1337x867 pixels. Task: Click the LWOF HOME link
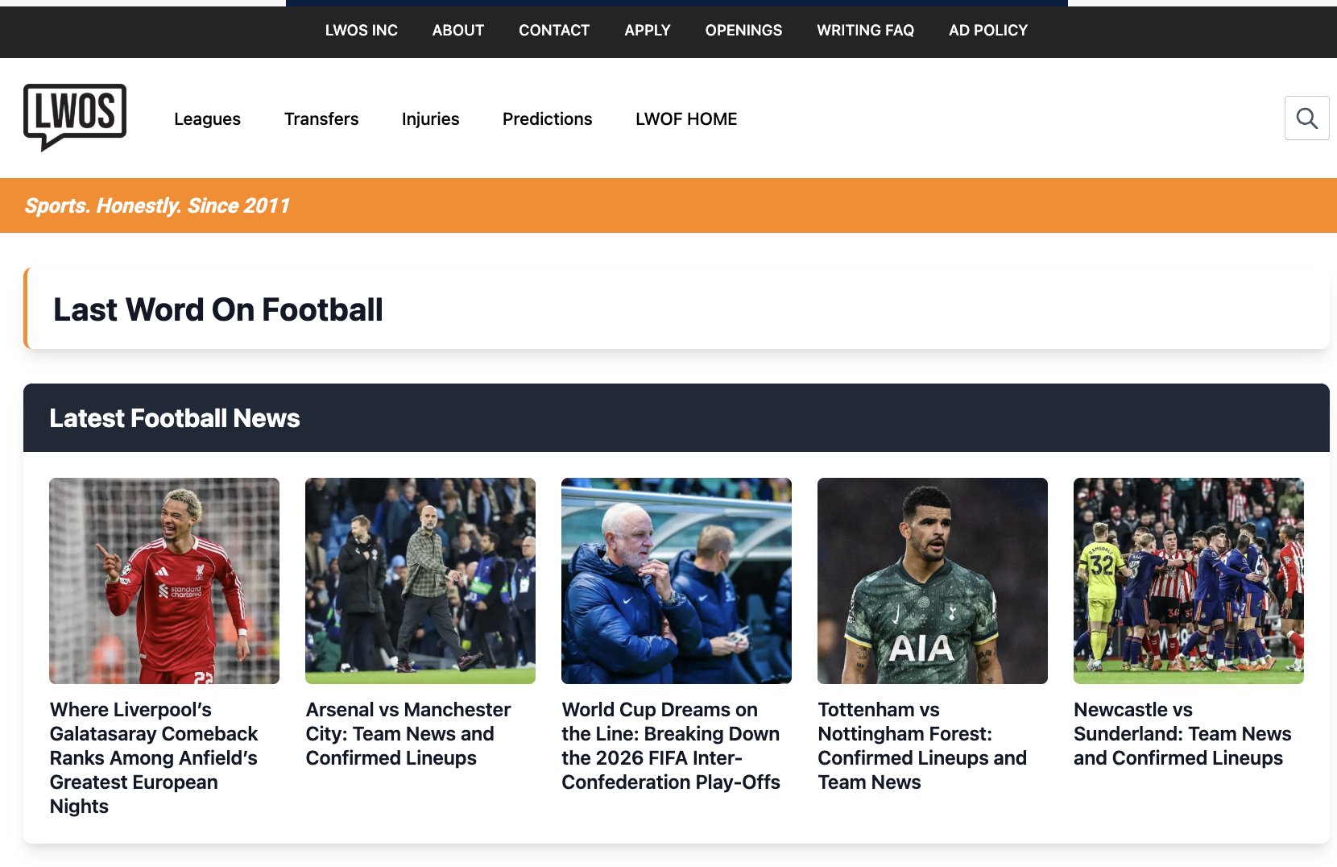click(686, 119)
